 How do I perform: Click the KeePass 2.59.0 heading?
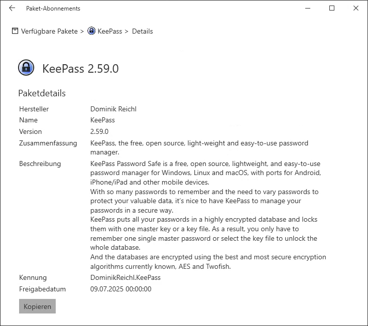click(x=80, y=69)
